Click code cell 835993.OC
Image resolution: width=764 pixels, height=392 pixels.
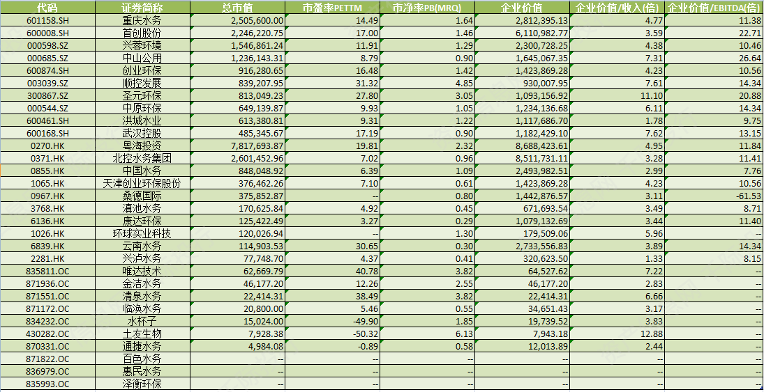[x=47, y=384]
